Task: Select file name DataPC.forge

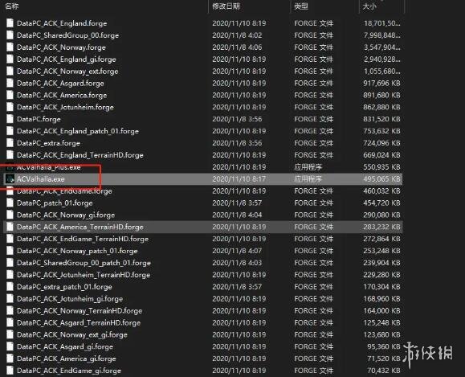Action: tap(39, 119)
